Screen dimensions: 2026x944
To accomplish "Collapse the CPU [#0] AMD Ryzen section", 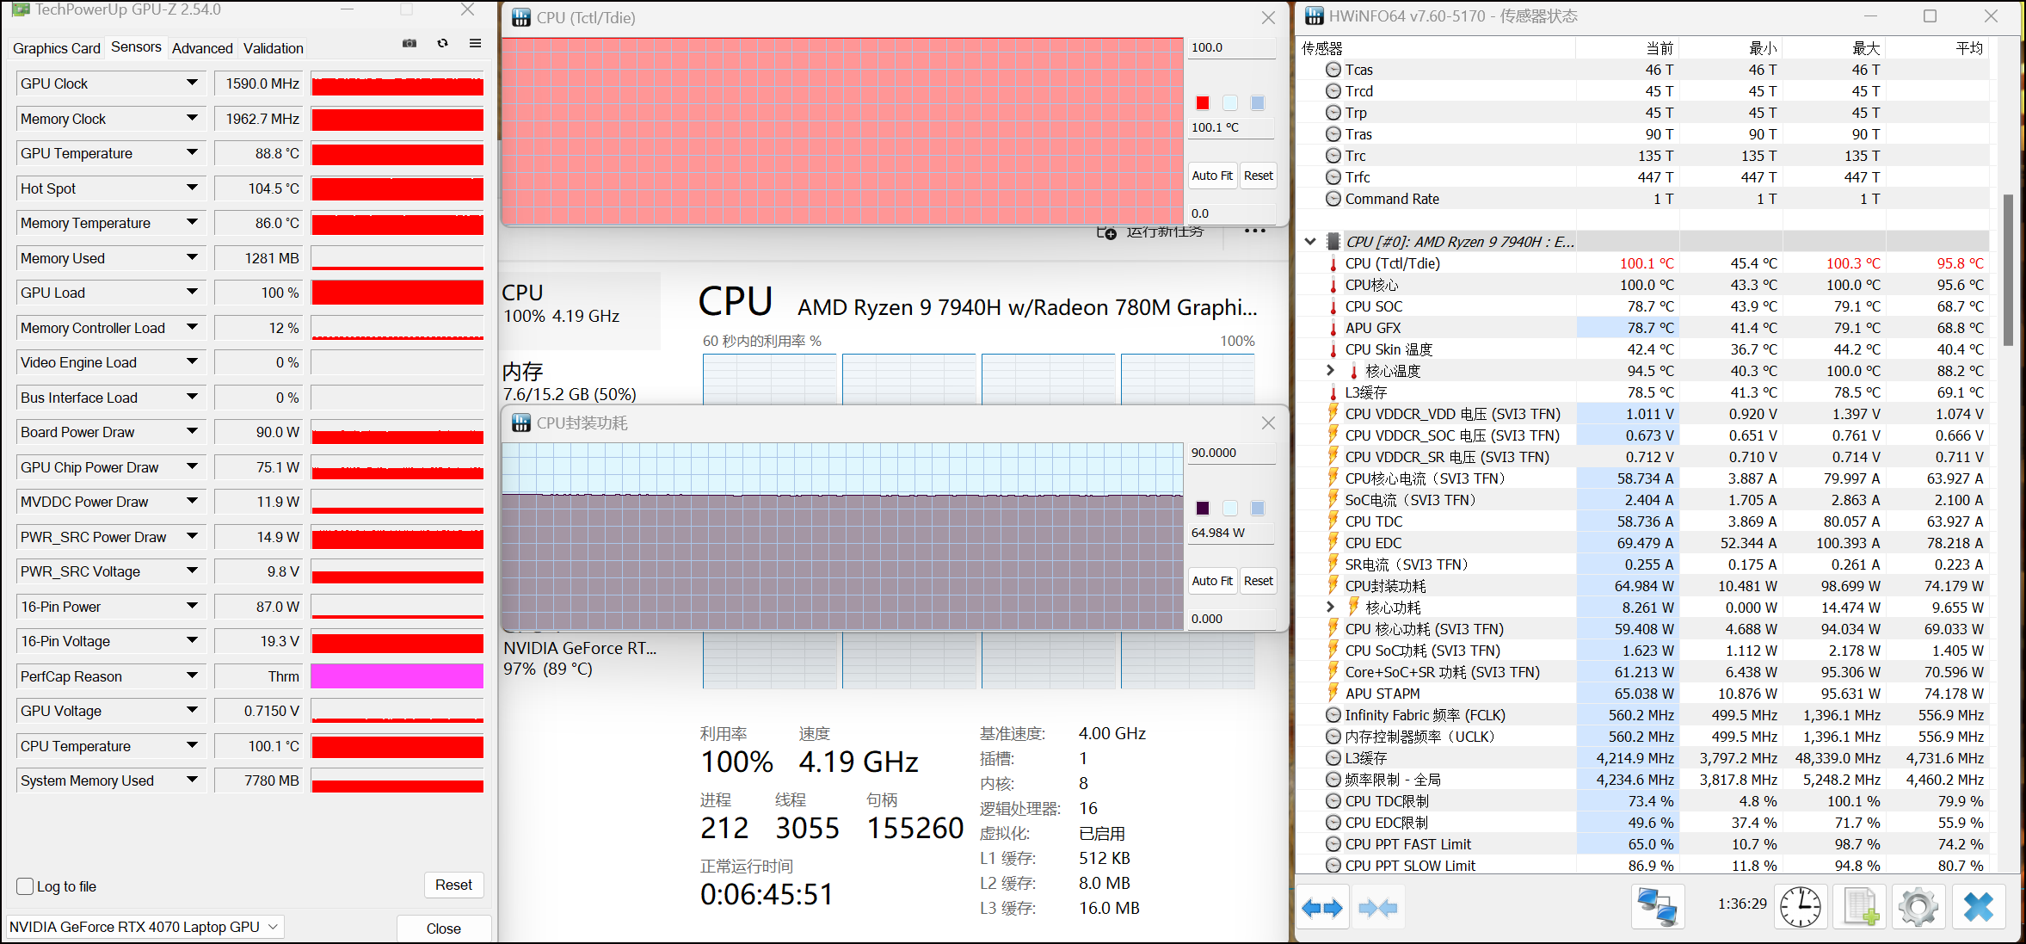I will point(1310,242).
